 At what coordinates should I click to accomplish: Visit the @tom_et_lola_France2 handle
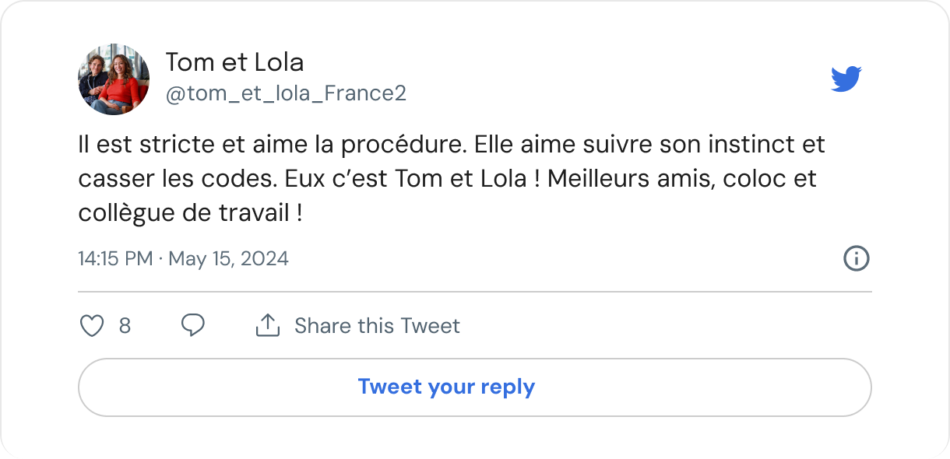(286, 94)
